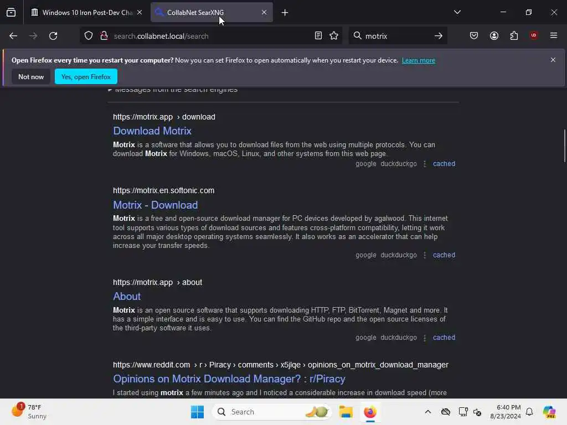
Task: Click Yes, open Firefox button
Action: [86, 76]
